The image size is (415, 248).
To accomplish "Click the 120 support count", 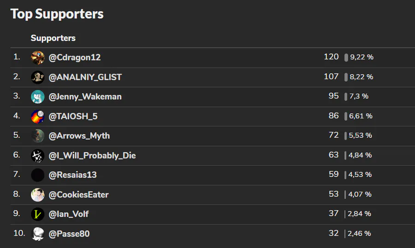I will pyautogui.click(x=331, y=57).
